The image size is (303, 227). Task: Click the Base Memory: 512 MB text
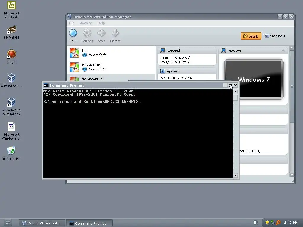point(176,78)
